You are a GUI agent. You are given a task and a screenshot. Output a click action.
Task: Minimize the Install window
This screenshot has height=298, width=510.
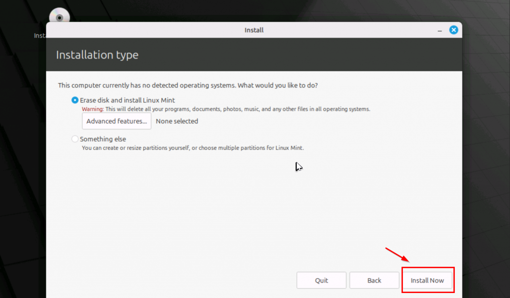pos(440,30)
